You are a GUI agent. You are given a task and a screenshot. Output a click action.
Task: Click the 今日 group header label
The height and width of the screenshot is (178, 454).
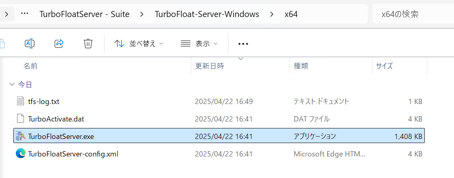click(x=25, y=85)
